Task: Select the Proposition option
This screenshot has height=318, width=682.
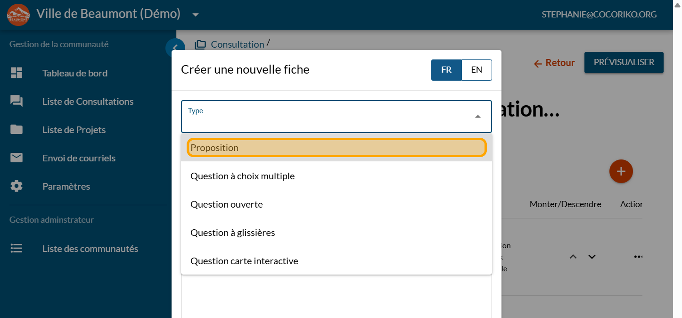Action: pyautogui.click(x=337, y=148)
